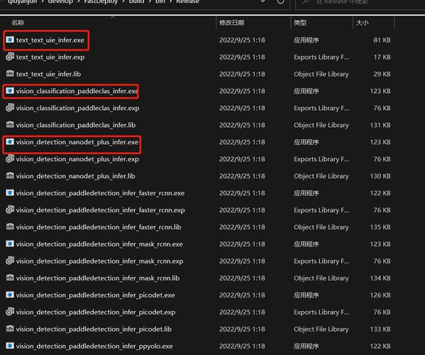Click the infer_mask_rcnn.lib file icon

(x=10, y=278)
